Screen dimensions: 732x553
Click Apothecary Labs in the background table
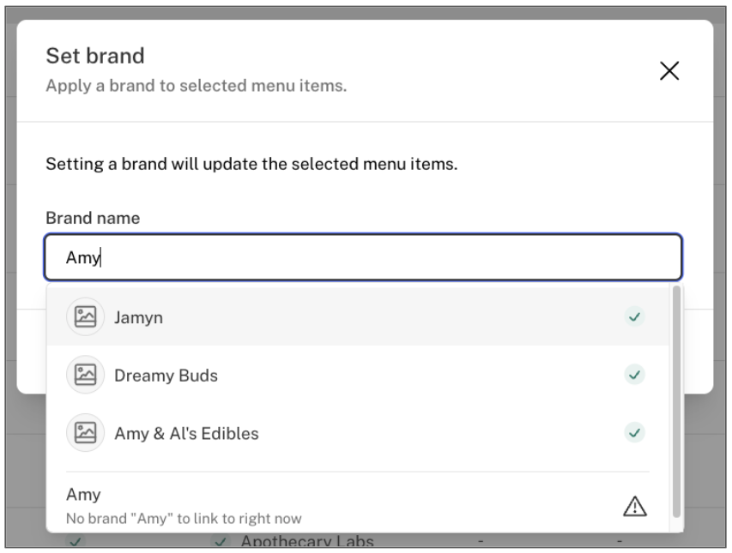click(307, 542)
